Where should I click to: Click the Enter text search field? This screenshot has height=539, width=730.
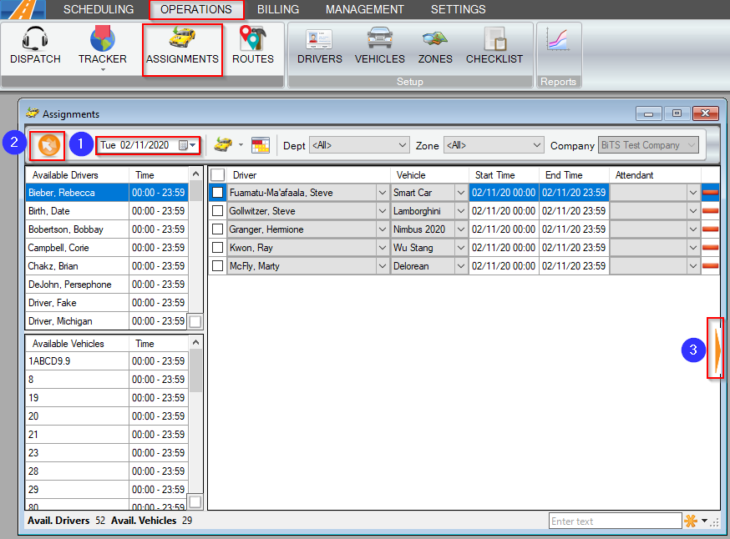coord(616,520)
